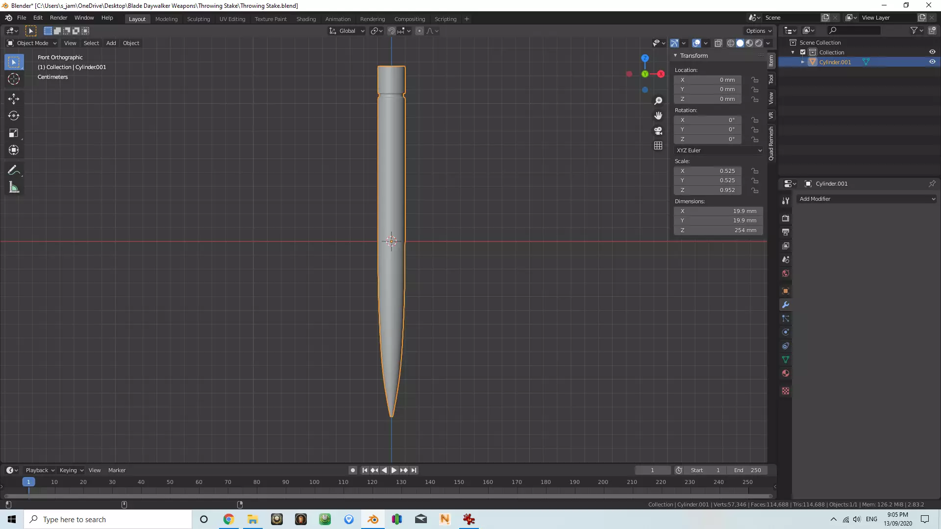This screenshot has height=529, width=941.
Task: Open the Object Mode dropdown
Action: pyautogui.click(x=31, y=43)
